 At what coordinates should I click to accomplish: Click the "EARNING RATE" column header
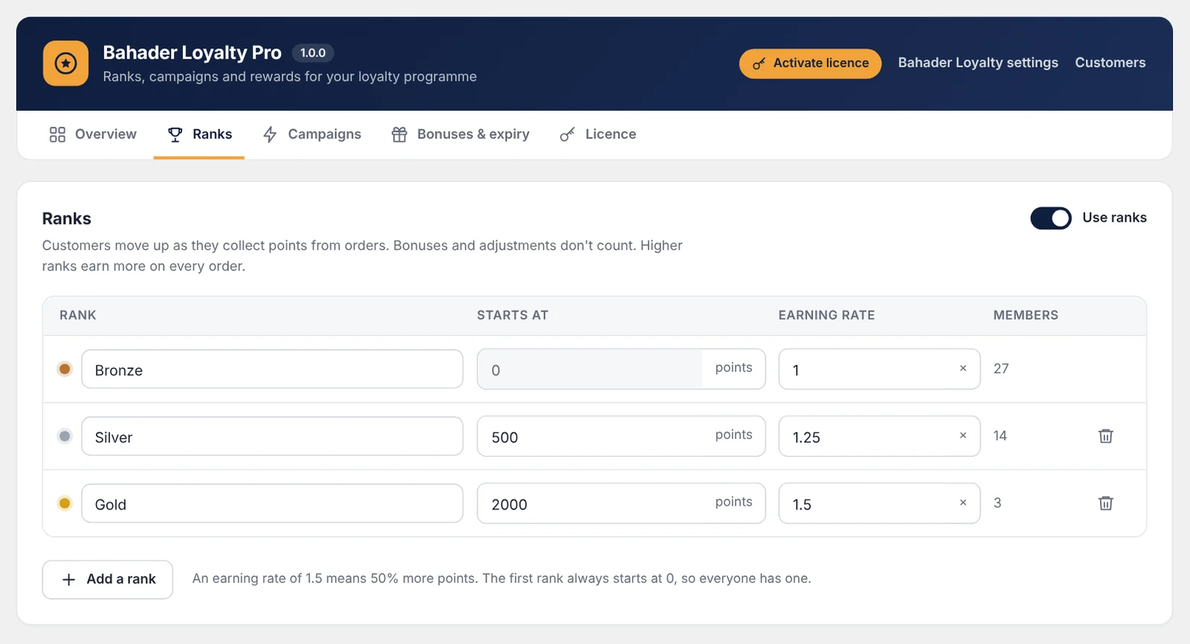tap(826, 315)
